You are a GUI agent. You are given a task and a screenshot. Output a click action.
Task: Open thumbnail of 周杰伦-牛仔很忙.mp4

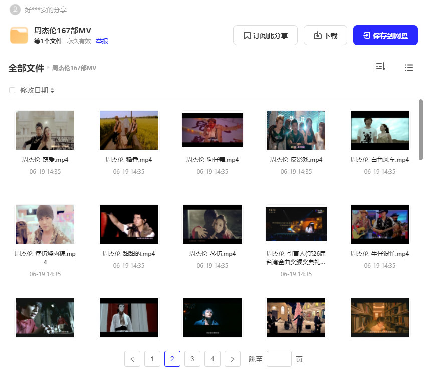click(x=380, y=224)
